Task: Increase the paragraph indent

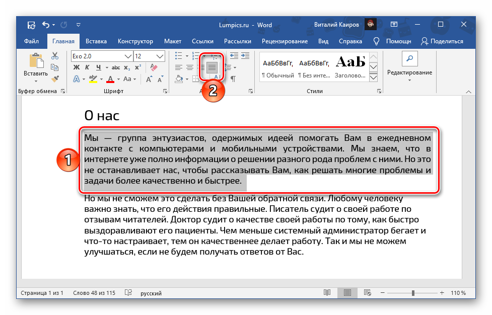Action: point(245,56)
